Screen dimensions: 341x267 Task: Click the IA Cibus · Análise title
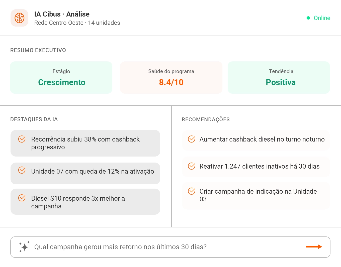coord(62,14)
